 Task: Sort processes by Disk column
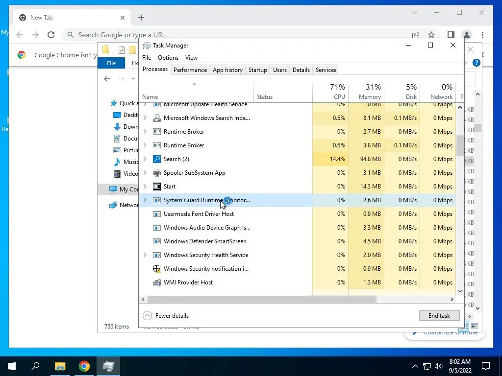(x=402, y=92)
